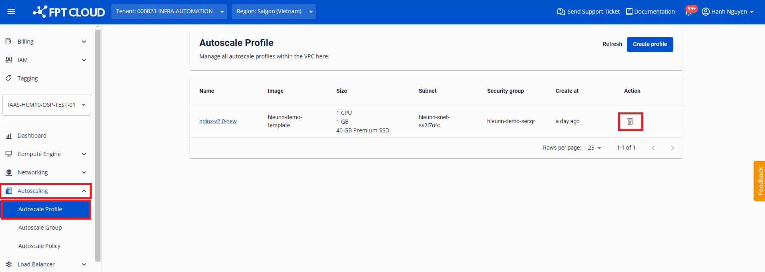Open the Region Saigon dropdown
This screenshot has width=765, height=272.
(x=274, y=12)
